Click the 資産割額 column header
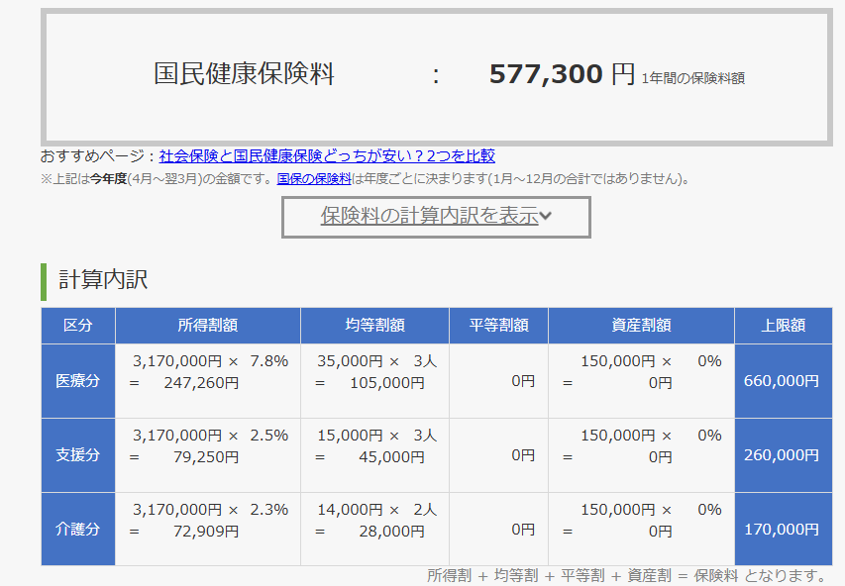Screen dimensions: 845x586 tap(641, 325)
